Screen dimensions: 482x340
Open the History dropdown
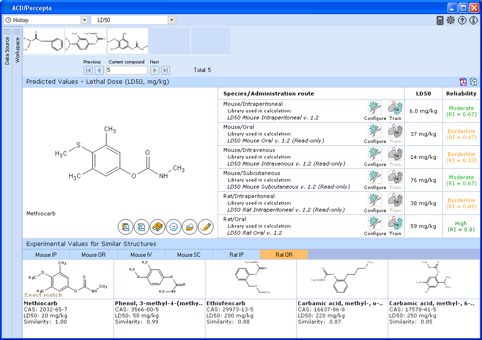[x=84, y=20]
